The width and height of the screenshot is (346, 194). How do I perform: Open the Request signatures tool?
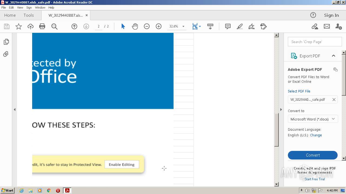click(x=264, y=26)
